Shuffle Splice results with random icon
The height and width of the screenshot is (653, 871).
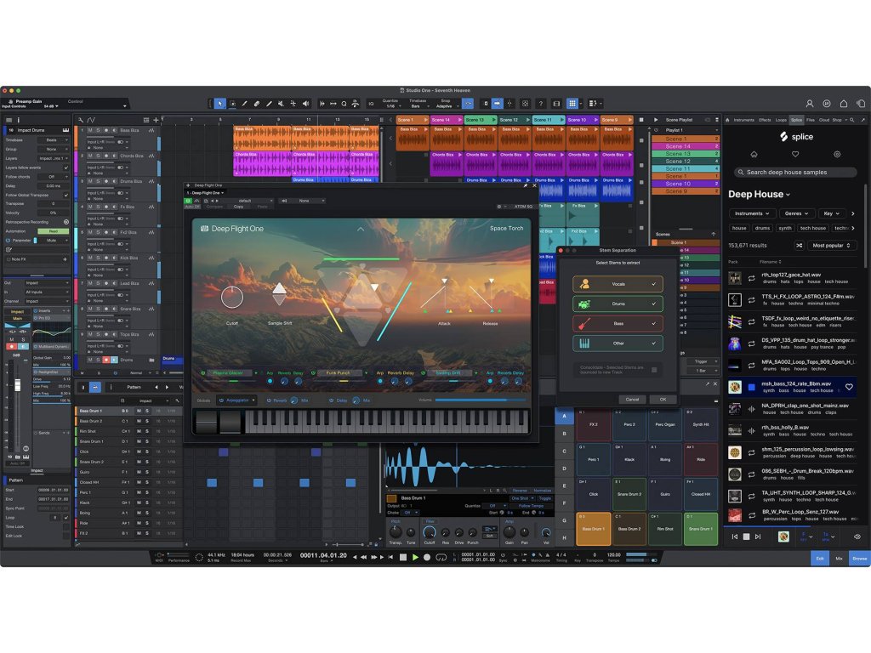tap(799, 246)
